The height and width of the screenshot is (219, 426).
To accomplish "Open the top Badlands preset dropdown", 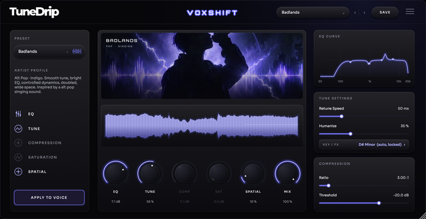I will tap(313, 13).
